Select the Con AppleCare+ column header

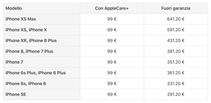point(112,8)
